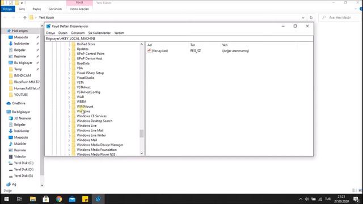Open Google Chrome from taskbar
This screenshot has width=363, height=204.
coord(59,199)
